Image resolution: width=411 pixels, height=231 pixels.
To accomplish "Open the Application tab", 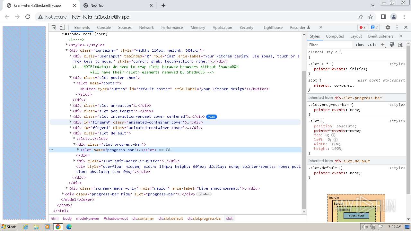I will 222,28.
